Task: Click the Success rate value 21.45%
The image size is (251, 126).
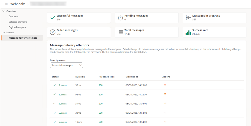Action: click(196, 34)
